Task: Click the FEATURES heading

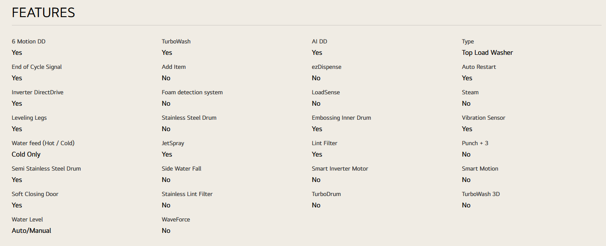Action: 43,13
